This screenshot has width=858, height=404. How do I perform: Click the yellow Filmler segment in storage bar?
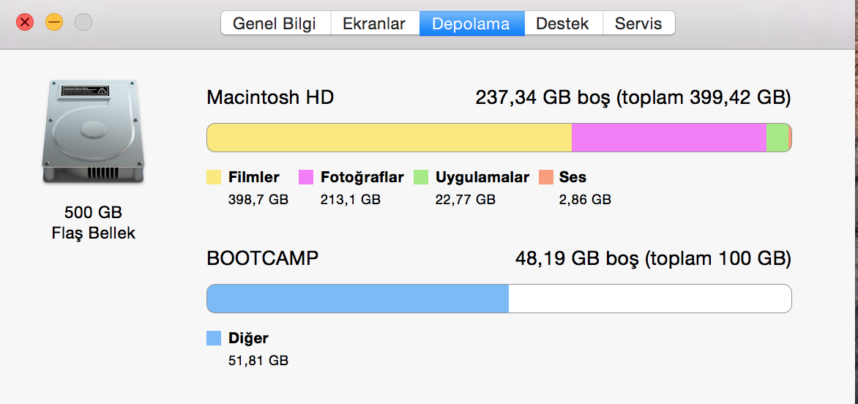pos(389,138)
